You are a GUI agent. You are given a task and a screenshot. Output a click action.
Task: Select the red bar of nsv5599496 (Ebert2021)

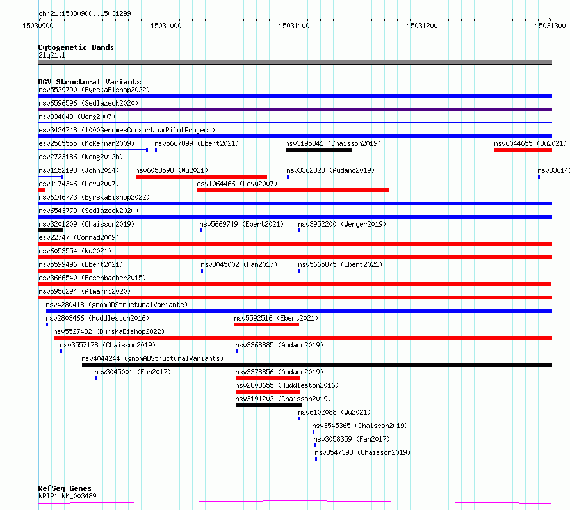pos(65,271)
